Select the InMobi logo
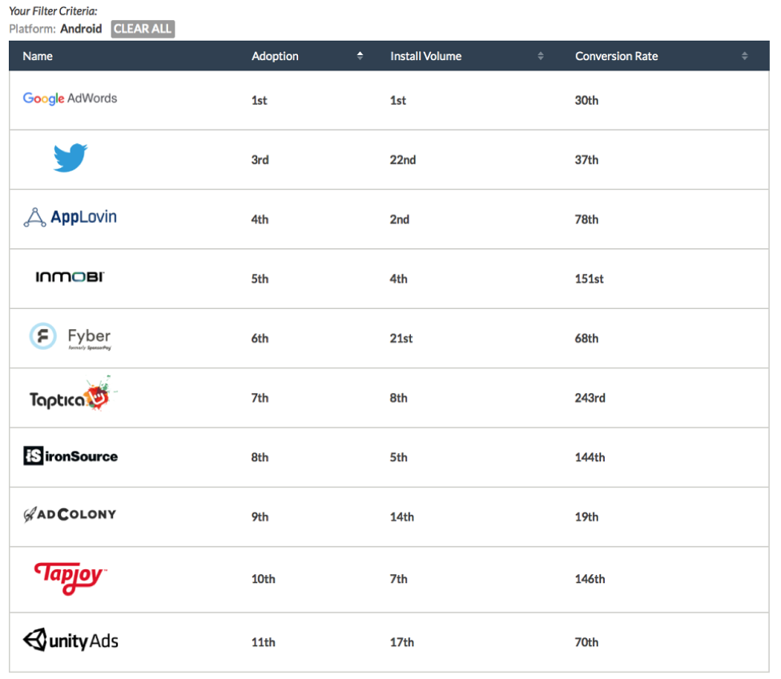 tap(70, 277)
